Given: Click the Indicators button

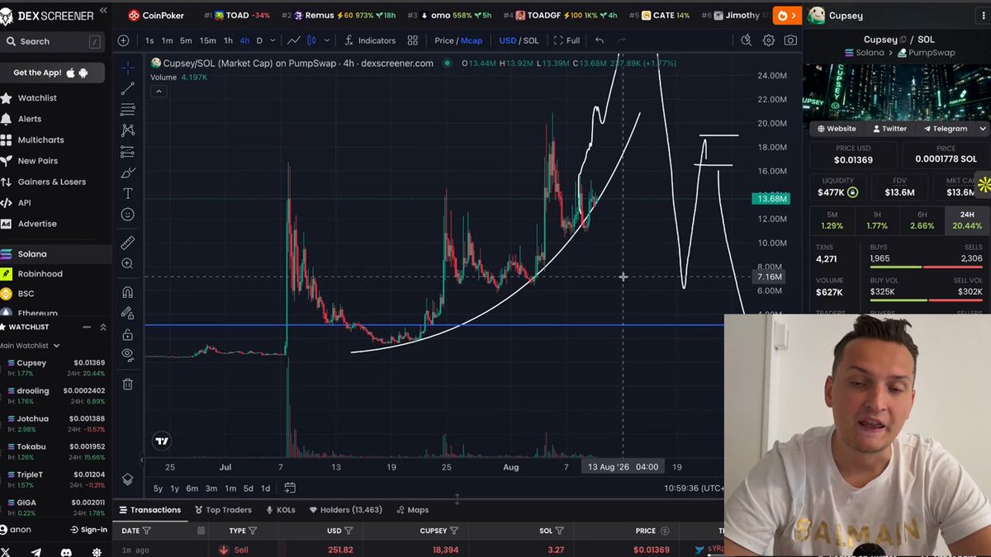Looking at the screenshot, I should point(370,40).
